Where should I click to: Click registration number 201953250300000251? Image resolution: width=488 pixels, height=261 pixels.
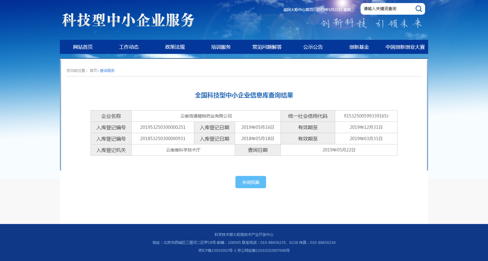[x=163, y=127]
